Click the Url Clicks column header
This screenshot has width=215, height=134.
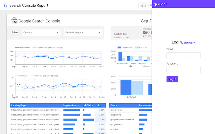(88, 105)
